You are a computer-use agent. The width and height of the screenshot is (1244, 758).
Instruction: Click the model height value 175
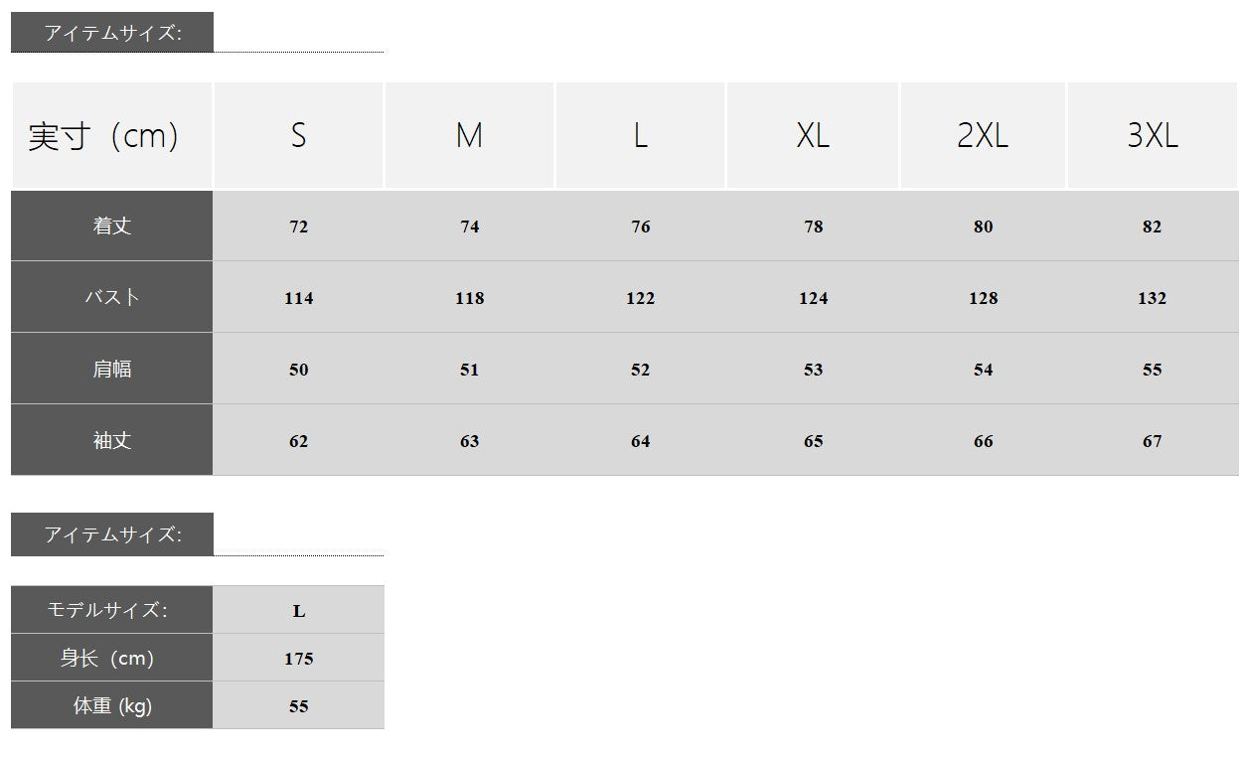click(x=298, y=659)
